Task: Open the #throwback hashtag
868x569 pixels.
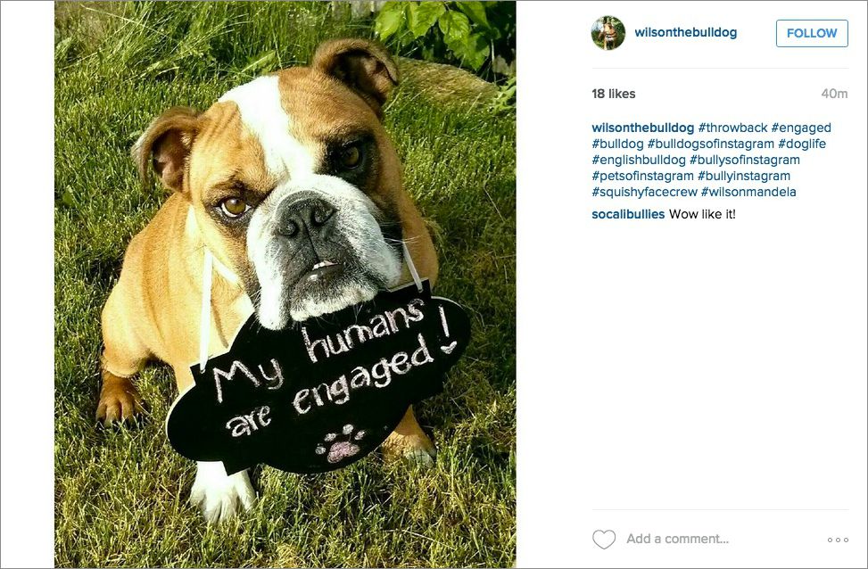Action: tap(732, 128)
